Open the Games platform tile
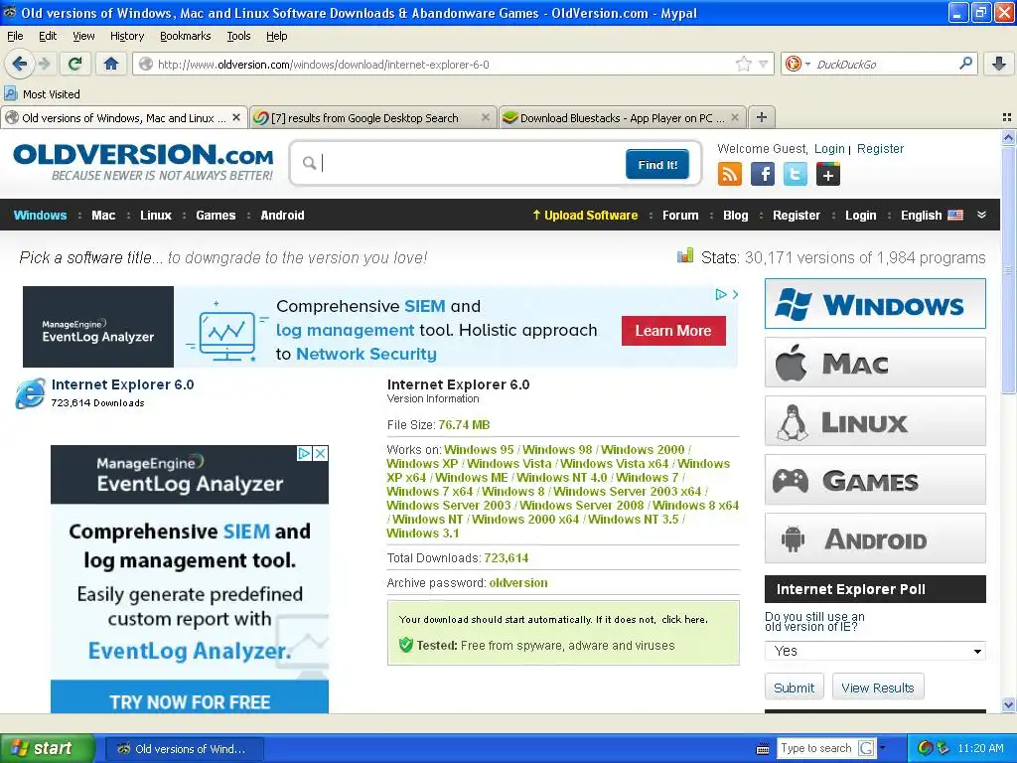Screen dimensions: 1017x763 coord(875,480)
